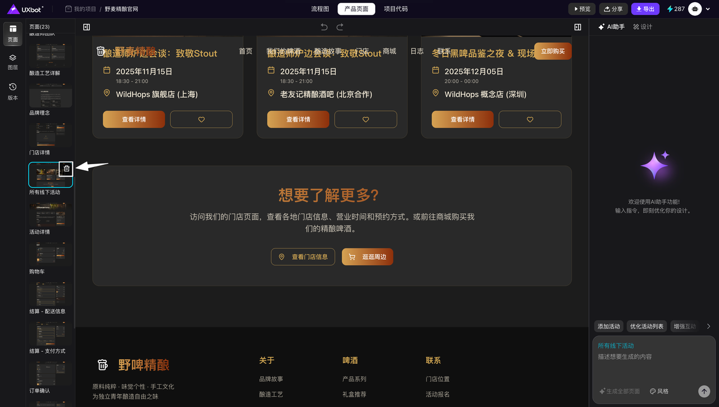The image size is (719, 407).
Task: Switch to the Flowchart tab
Action: coord(320,9)
